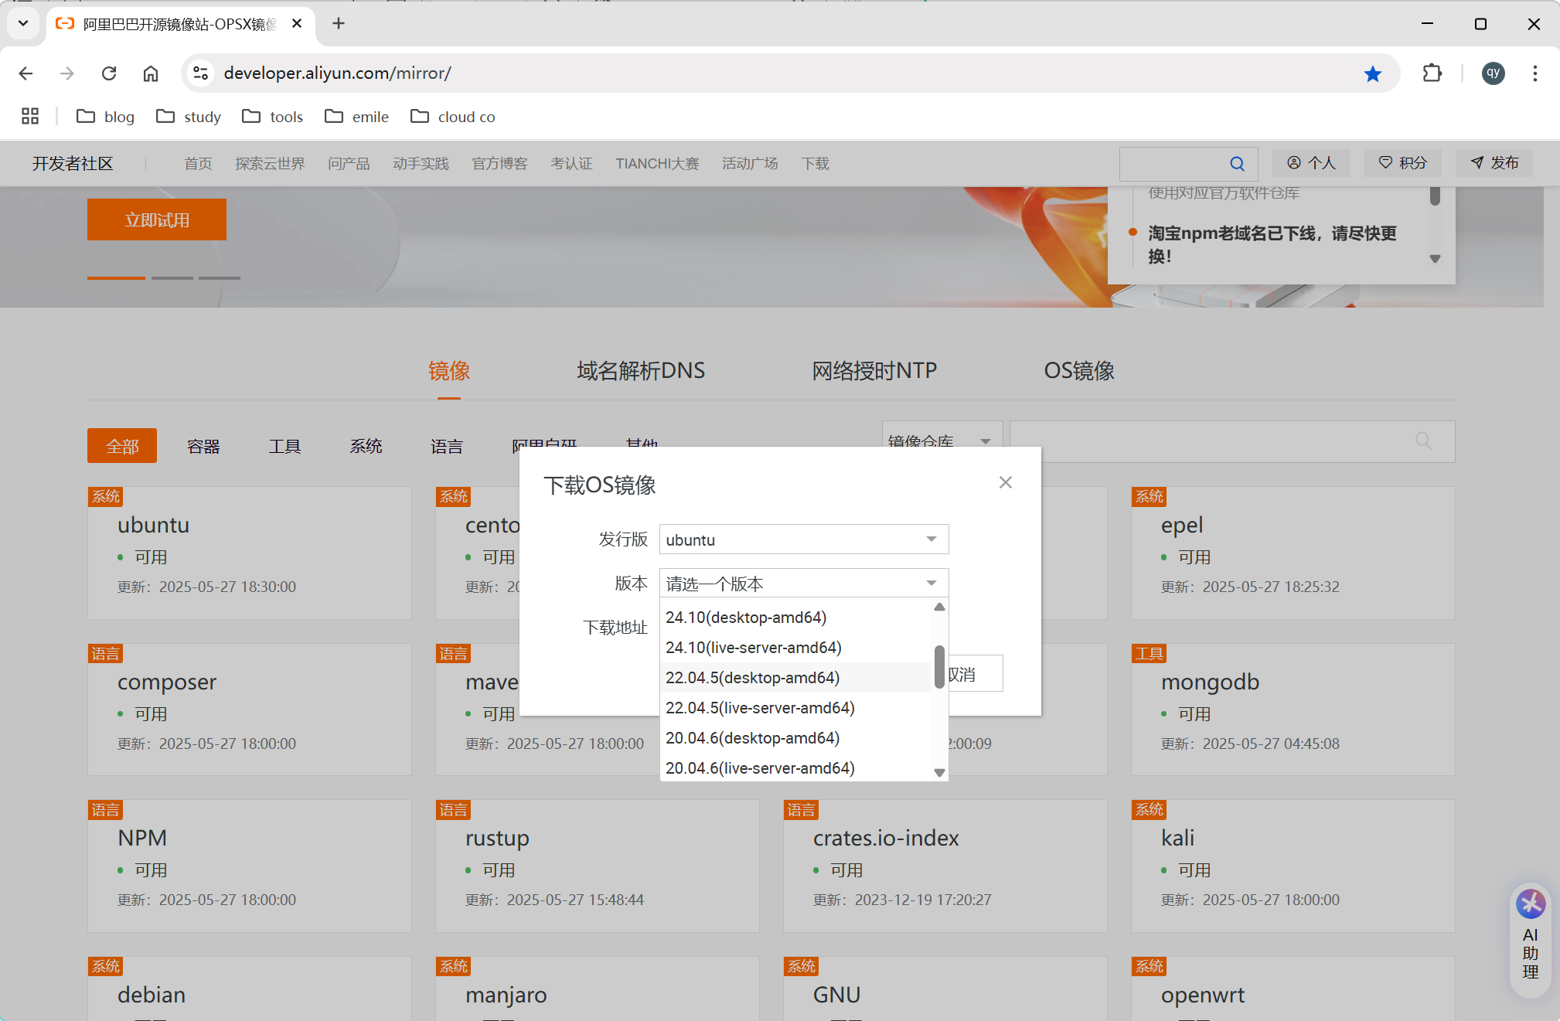Go to browser home icon
This screenshot has height=1021, width=1560.
[151, 73]
